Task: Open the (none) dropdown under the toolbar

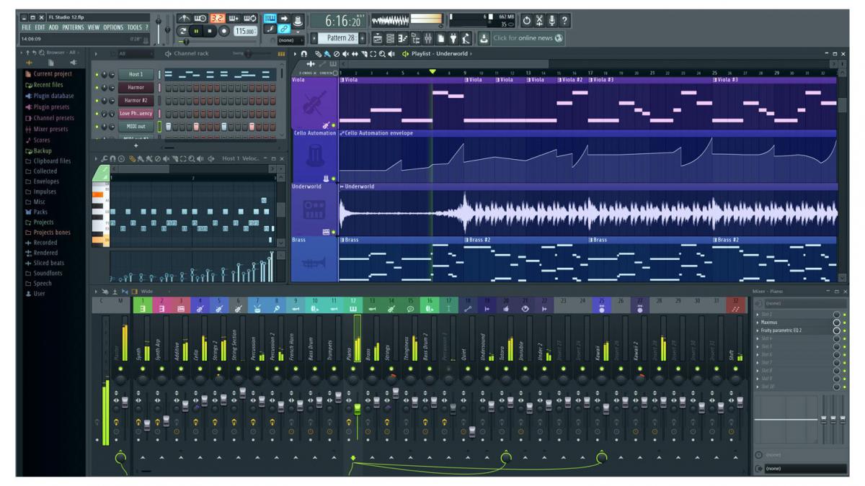Action: point(290,40)
